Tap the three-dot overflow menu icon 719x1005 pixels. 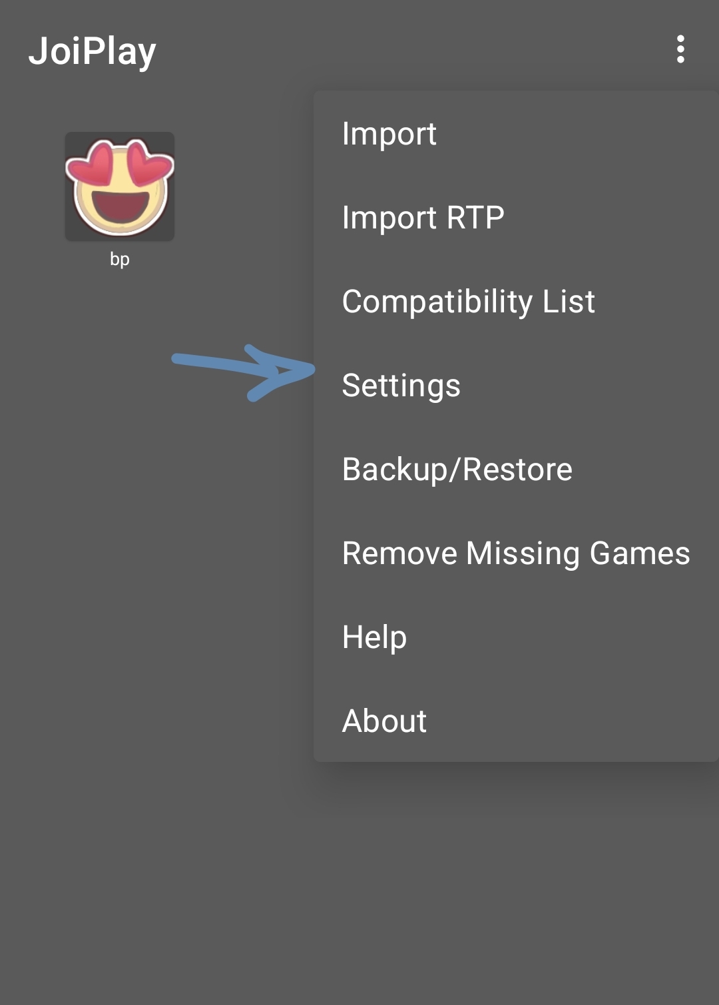680,49
